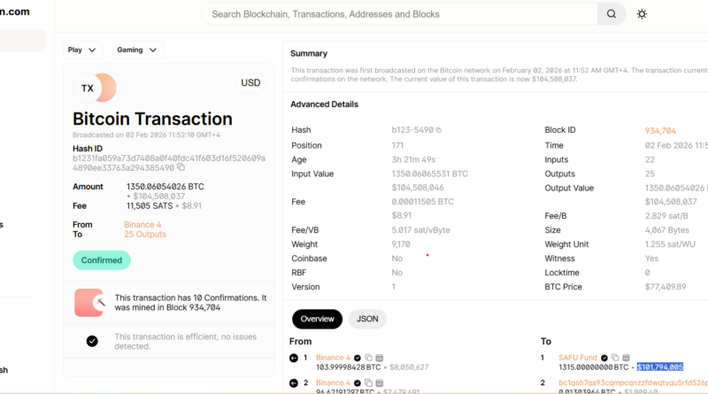Expand the Gaming dropdown
Viewport: 708px width, 394px height.
(137, 50)
